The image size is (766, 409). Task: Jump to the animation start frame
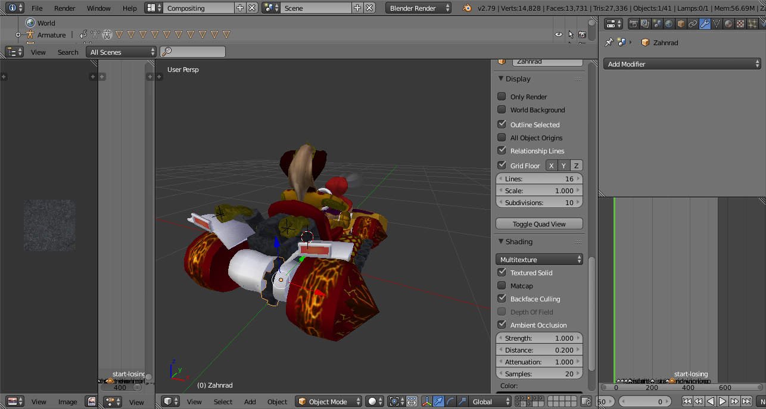687,402
